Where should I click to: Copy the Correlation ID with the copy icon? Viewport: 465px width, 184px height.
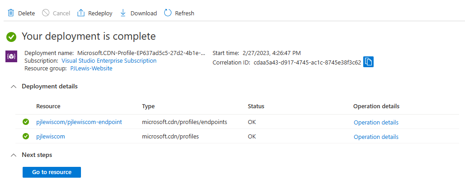368,62
